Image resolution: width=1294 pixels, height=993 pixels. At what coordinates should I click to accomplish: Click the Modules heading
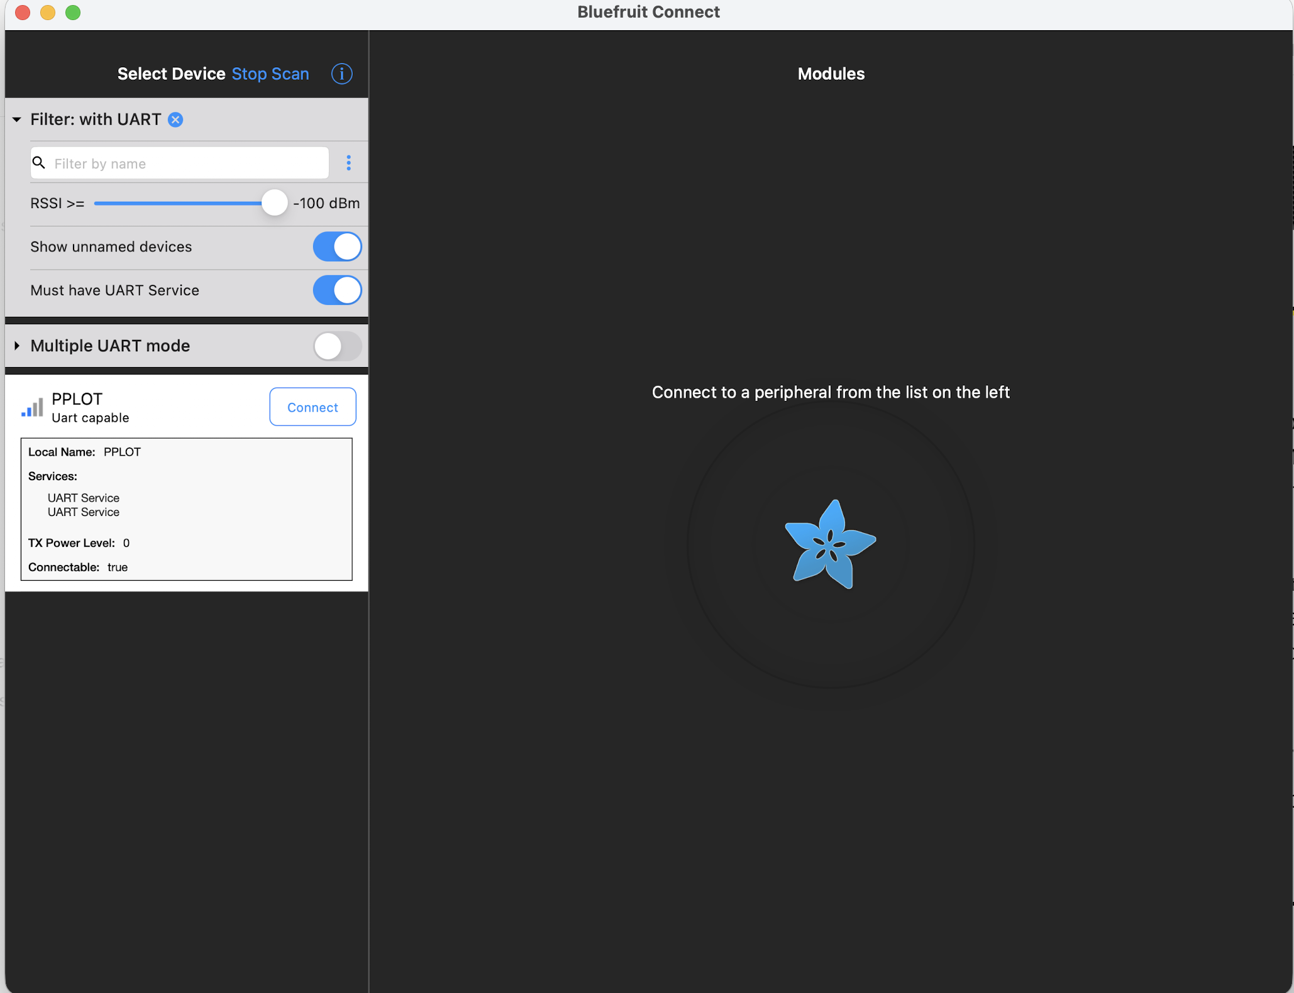point(831,74)
